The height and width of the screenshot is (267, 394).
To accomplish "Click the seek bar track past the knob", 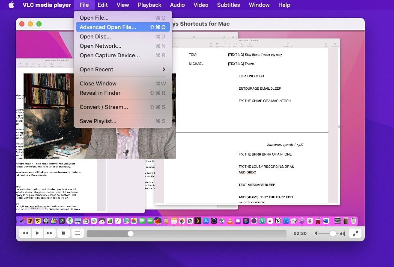I will tap(210, 234).
